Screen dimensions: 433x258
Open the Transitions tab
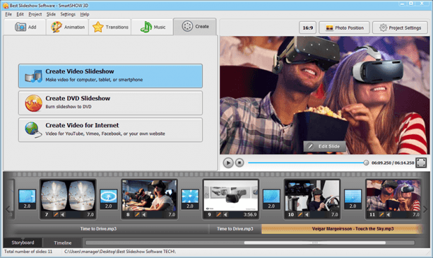click(110, 27)
